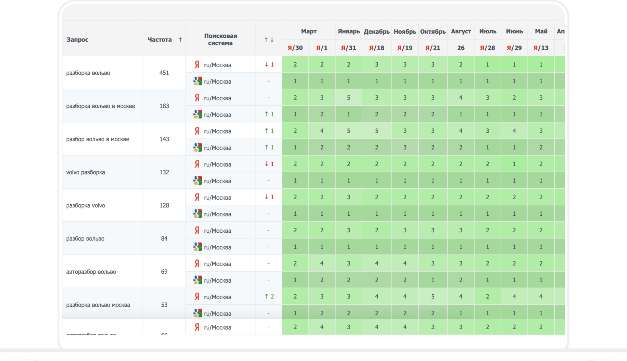The width and height of the screenshot is (627, 361).
Task: Click the Я/13 date column header
Action: [x=541, y=48]
